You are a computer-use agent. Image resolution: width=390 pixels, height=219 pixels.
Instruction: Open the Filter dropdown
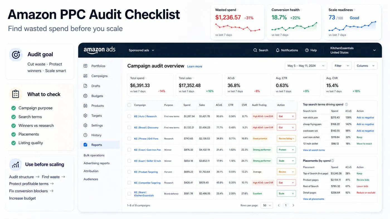point(342,66)
